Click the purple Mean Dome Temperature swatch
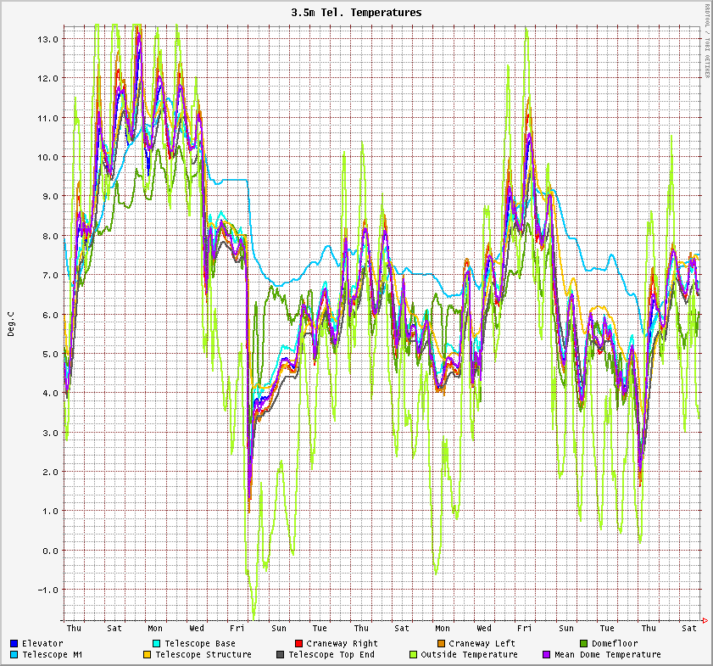This screenshot has width=713, height=666. (546, 655)
